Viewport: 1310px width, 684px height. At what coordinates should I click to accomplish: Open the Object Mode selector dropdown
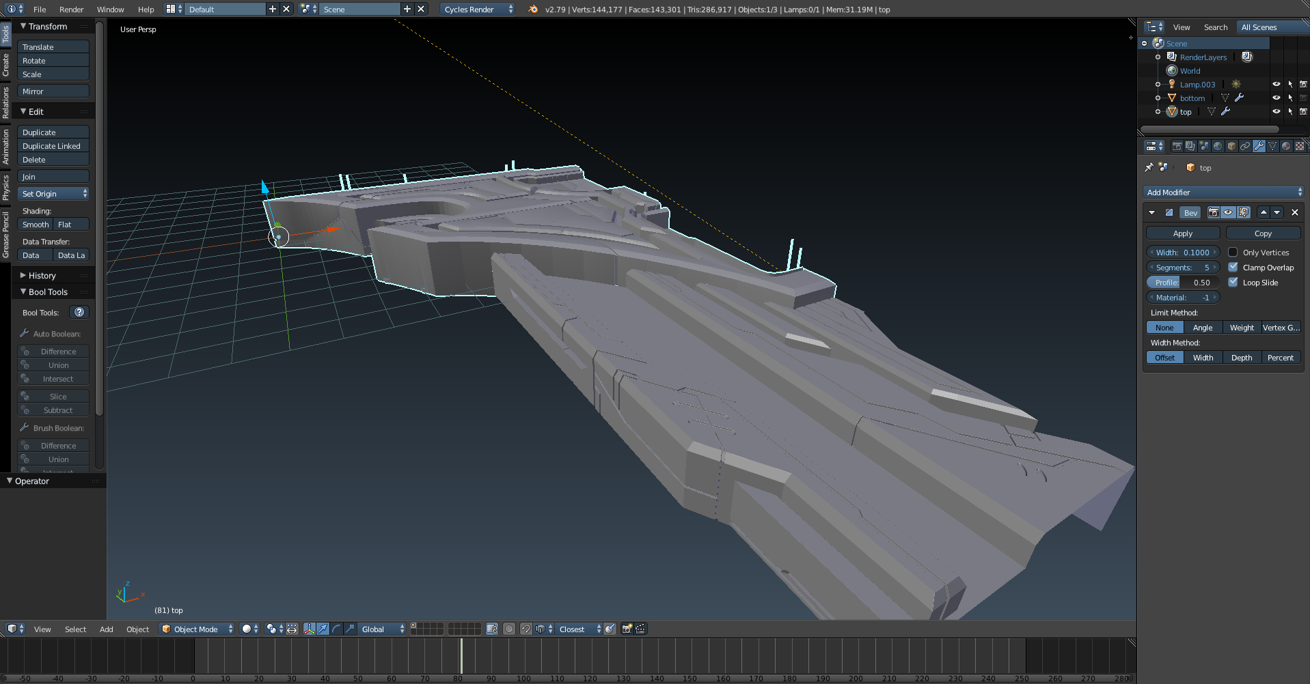197,629
